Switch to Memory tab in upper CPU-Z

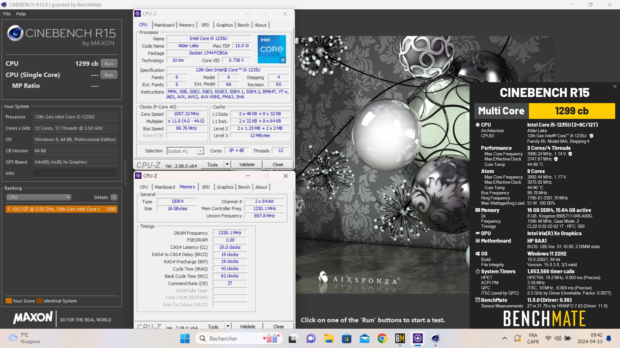[187, 25]
